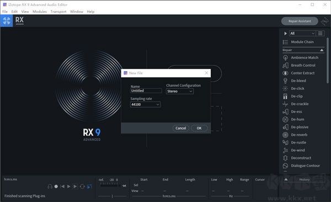This screenshot has width=331, height=202.
Task: Open the De-hum module
Action: [293, 119]
